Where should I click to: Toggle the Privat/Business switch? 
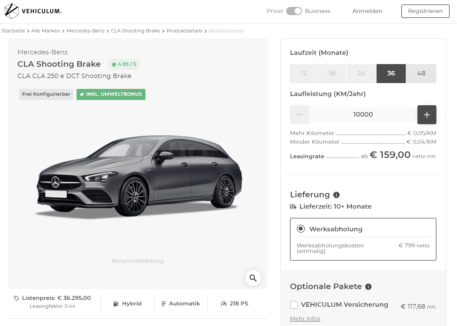pyautogui.click(x=294, y=11)
